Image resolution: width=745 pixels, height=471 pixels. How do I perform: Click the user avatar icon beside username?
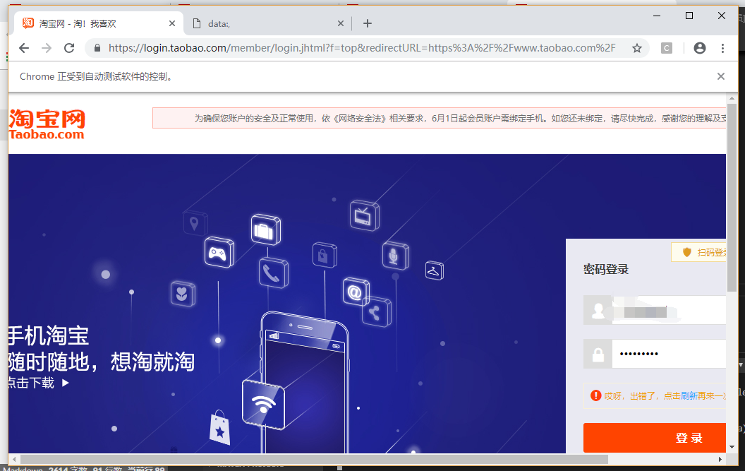[x=598, y=310]
